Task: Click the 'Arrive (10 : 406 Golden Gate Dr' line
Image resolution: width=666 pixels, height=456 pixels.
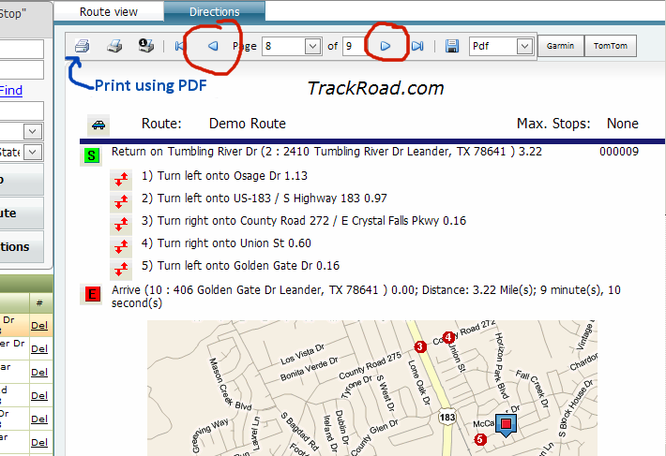Action: tap(366, 296)
